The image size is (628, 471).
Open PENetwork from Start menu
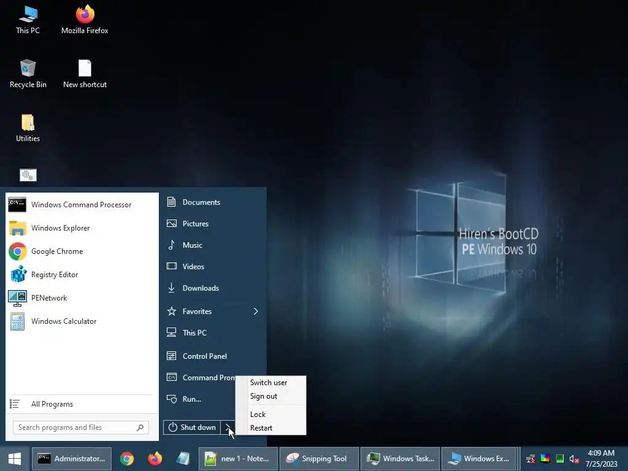pos(82,297)
